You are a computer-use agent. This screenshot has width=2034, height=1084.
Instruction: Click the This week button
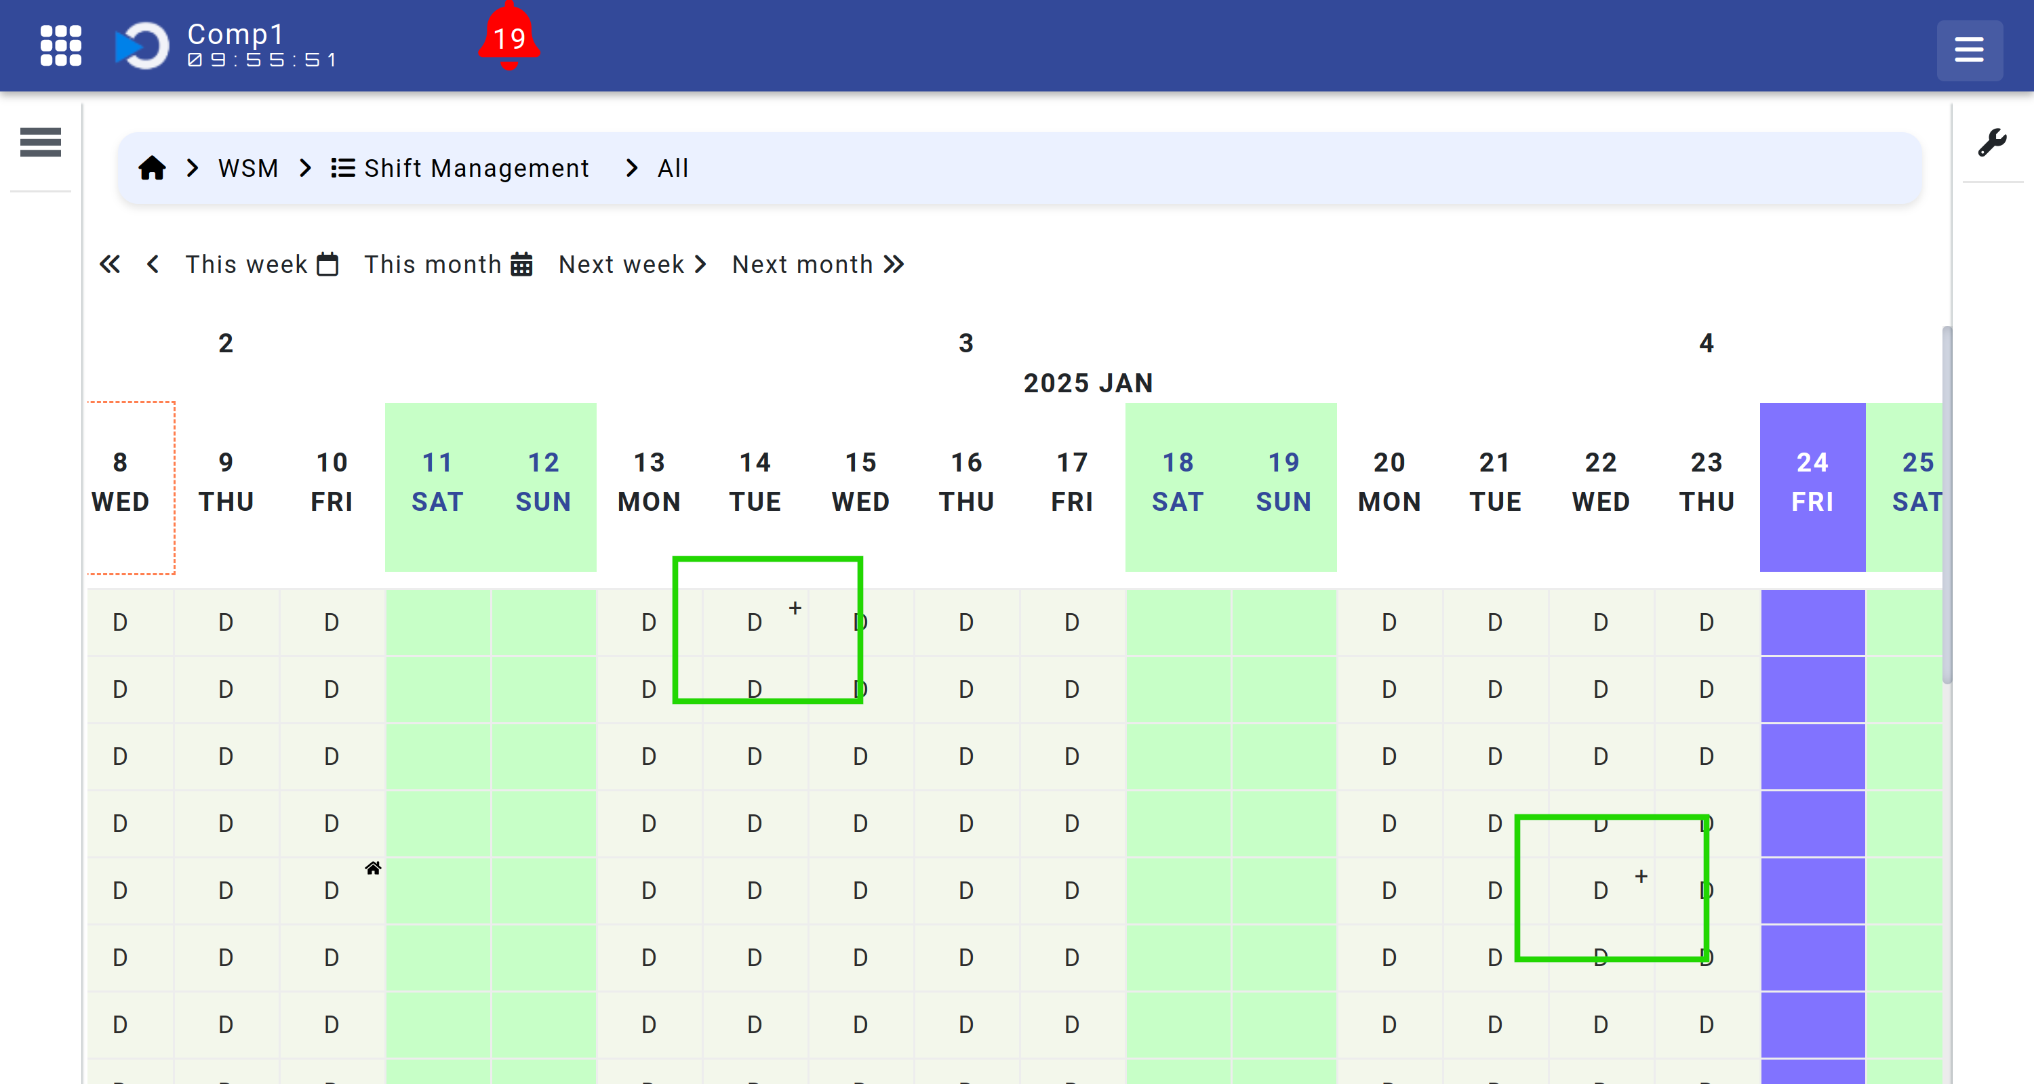point(261,264)
